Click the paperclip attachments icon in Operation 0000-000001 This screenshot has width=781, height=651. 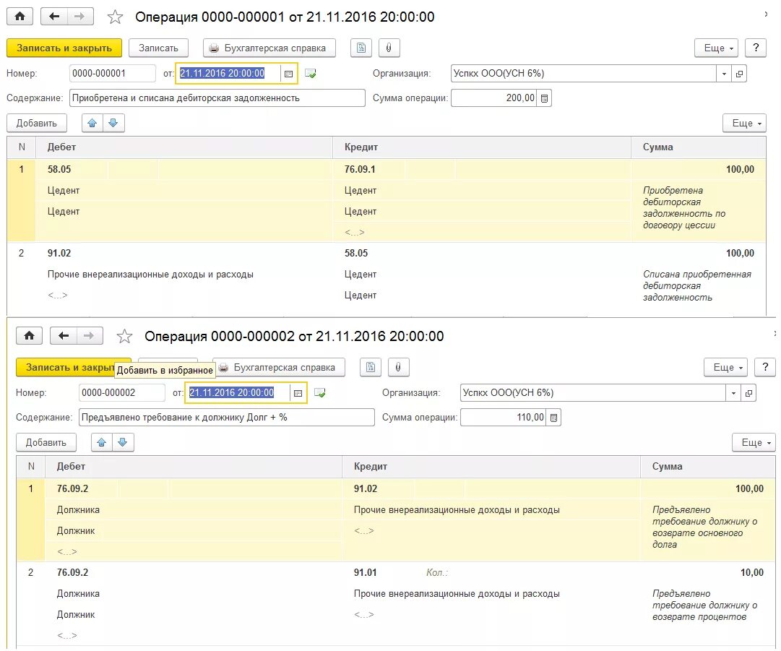point(389,48)
